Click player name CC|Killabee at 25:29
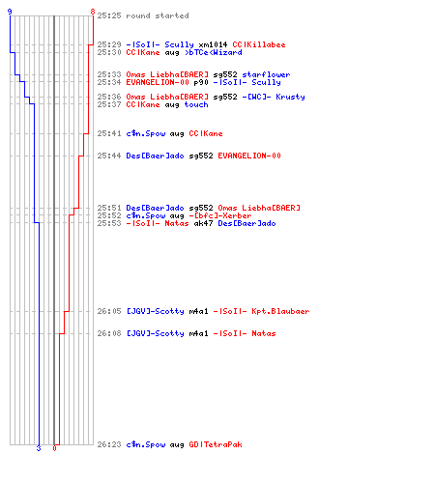Viewport: 435px width, 483px height. point(259,44)
